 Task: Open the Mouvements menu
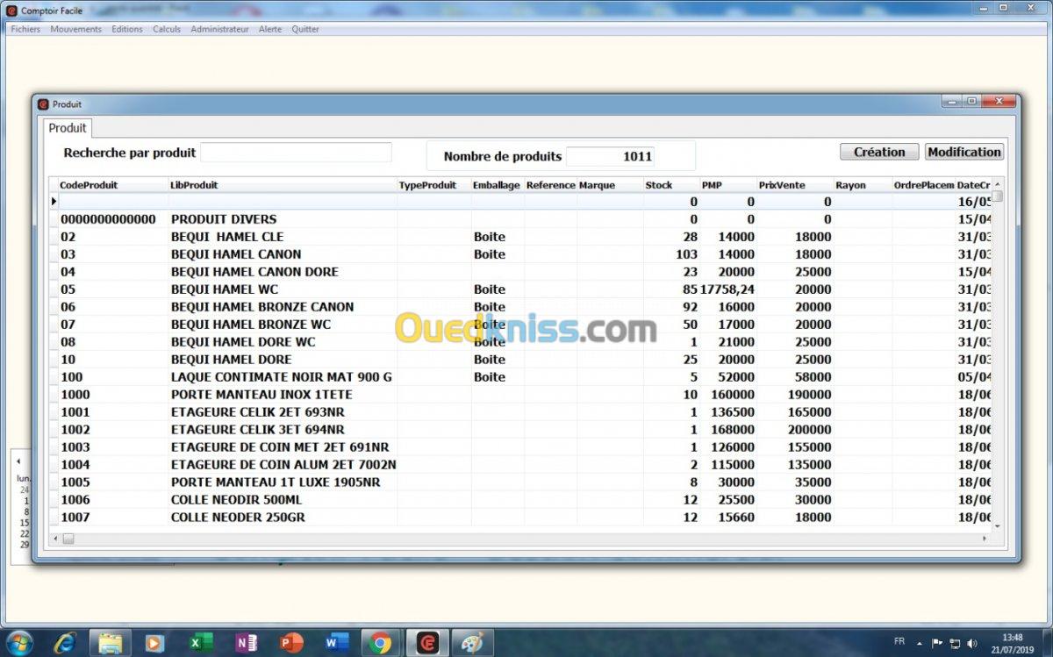(x=75, y=29)
